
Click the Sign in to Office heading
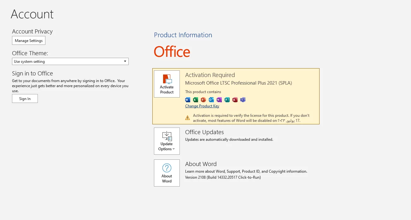point(32,74)
